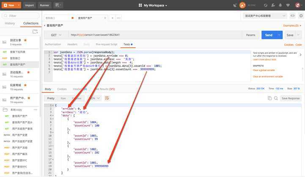
Task: Select the Pretty view toggle
Action: coord(51,98)
